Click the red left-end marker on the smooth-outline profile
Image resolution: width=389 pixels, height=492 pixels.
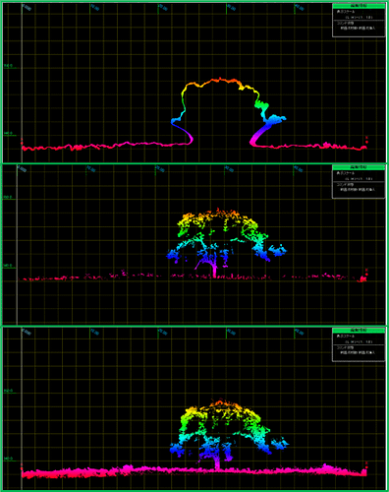(22, 142)
